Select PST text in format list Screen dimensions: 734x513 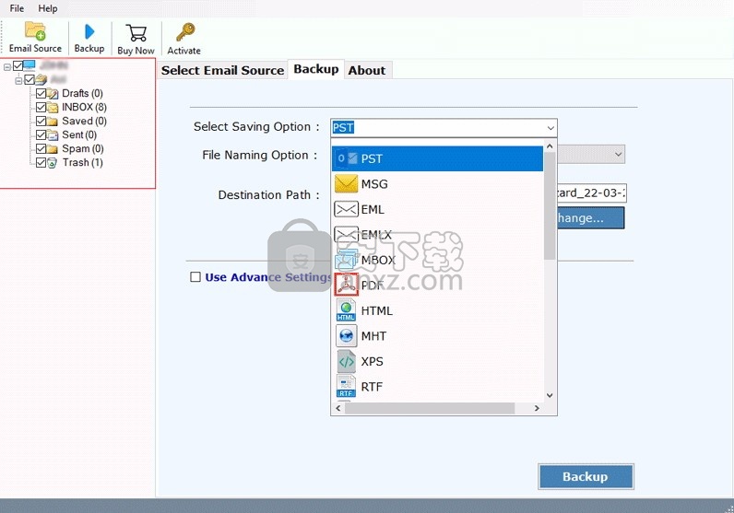coord(372,158)
